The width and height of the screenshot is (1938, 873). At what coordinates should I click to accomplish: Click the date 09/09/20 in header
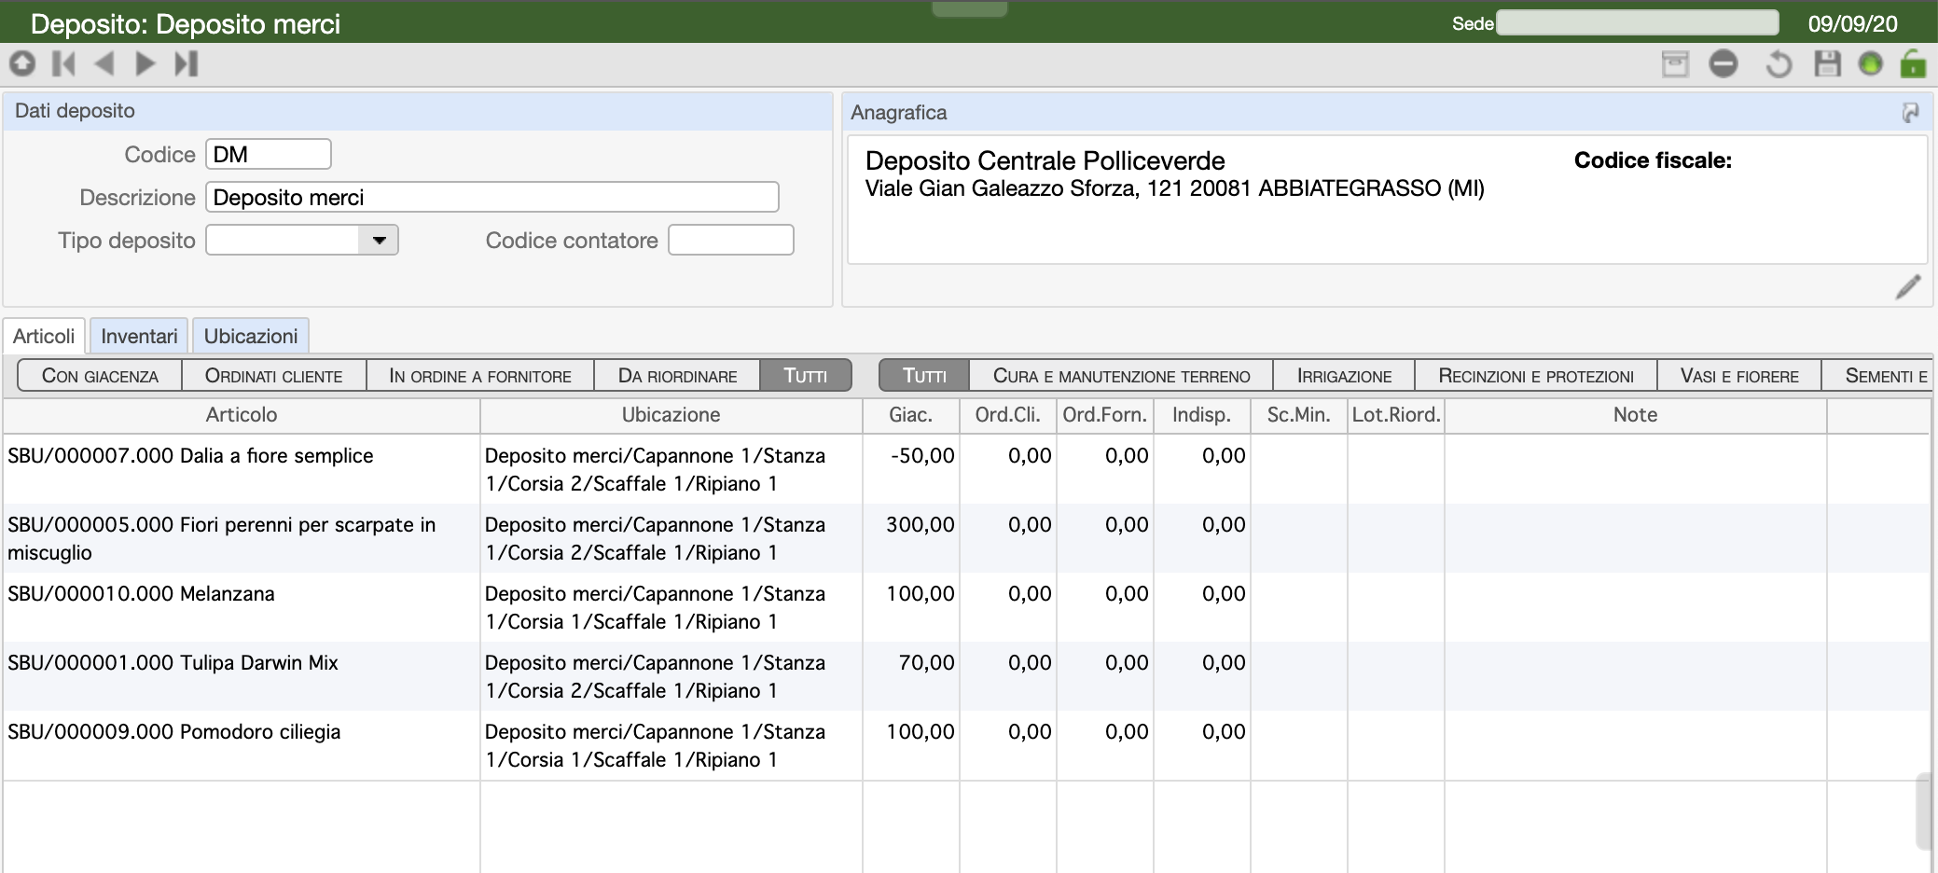[x=1852, y=23]
